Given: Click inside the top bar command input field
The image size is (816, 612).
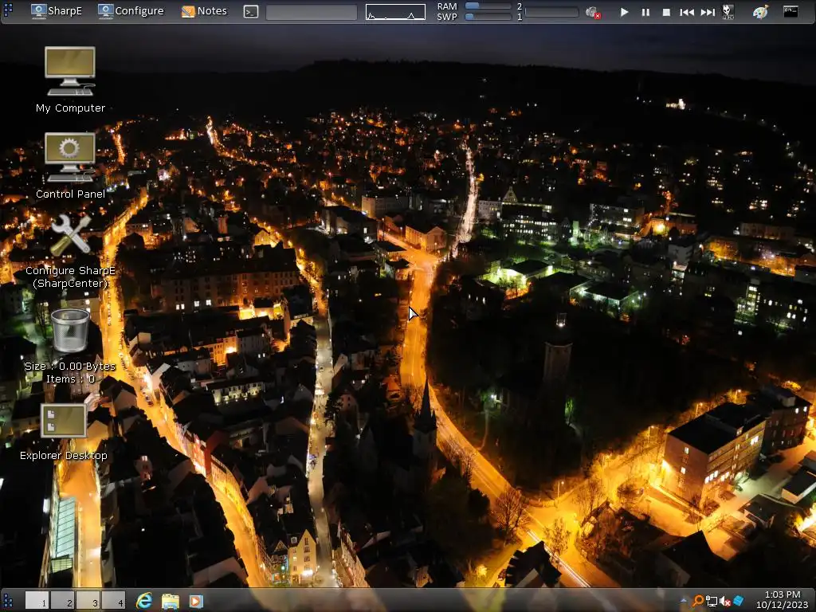Looking at the screenshot, I should 311,12.
